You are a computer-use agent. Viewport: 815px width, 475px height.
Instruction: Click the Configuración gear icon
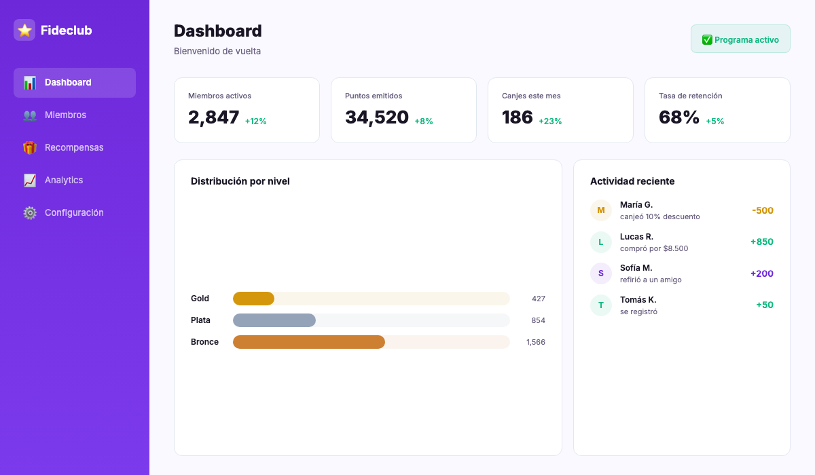(30, 212)
